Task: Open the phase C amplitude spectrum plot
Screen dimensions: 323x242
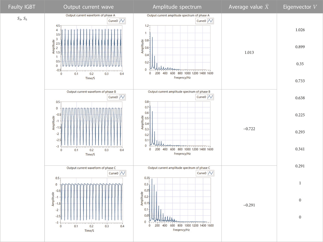Action: pyautogui.click(x=180, y=200)
